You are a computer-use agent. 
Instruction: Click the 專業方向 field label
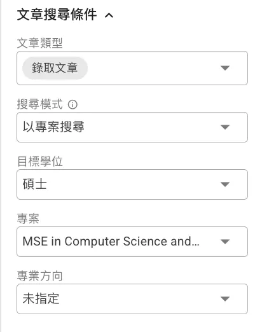[x=39, y=276]
